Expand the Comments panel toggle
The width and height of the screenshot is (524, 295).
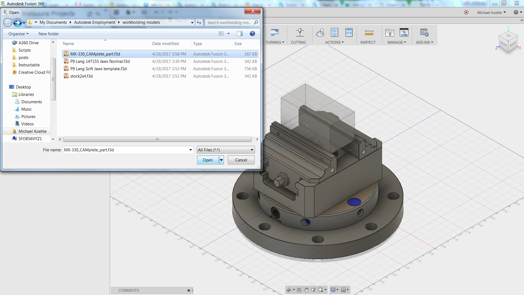pos(189,290)
